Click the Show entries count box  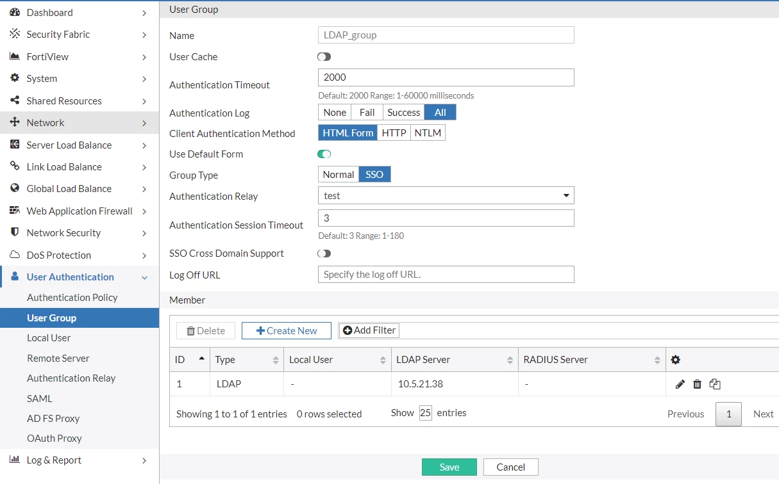coord(426,413)
